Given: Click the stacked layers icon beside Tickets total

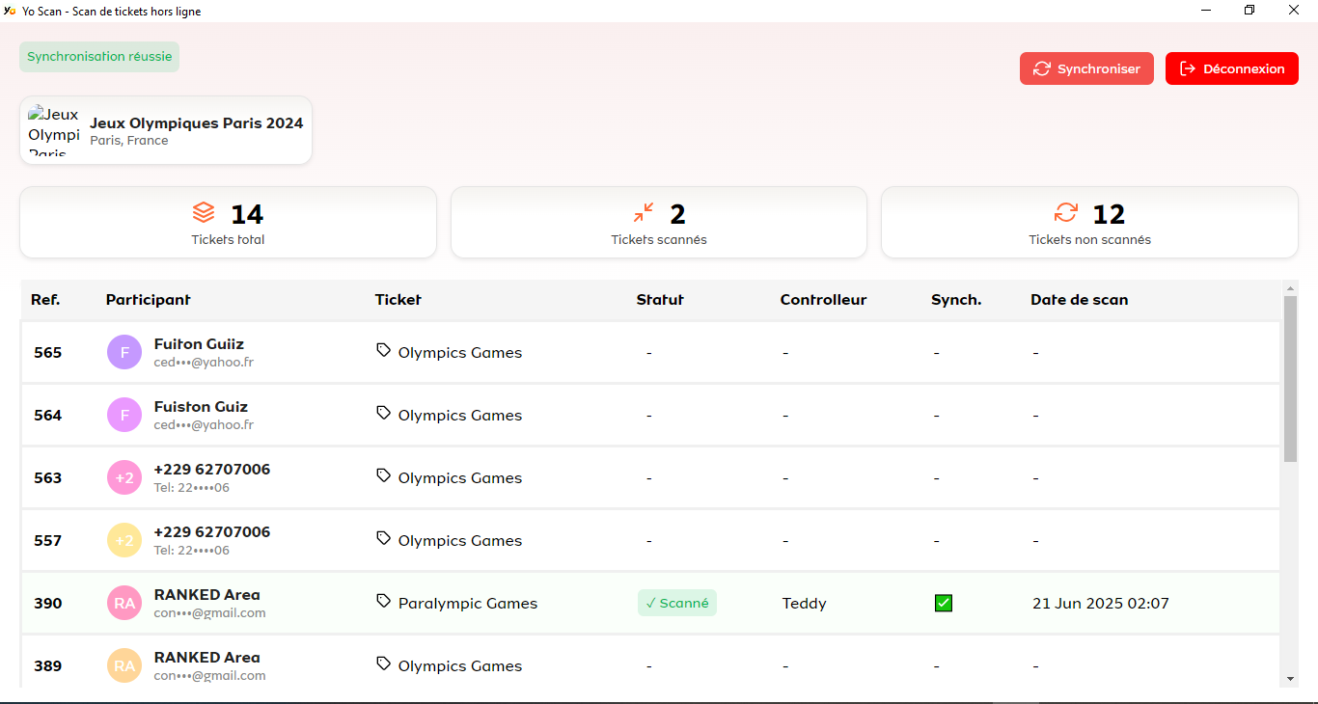Looking at the screenshot, I should pyautogui.click(x=204, y=212).
